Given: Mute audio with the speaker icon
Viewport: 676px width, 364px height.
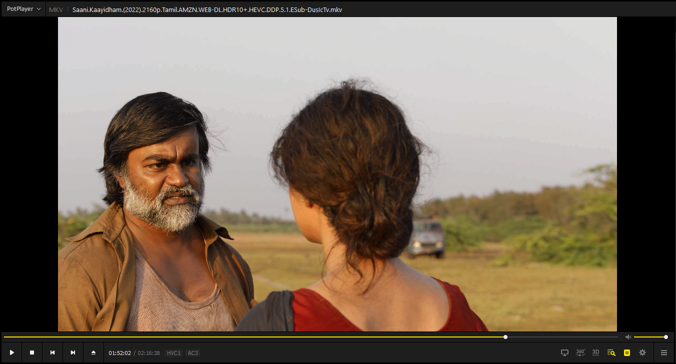Looking at the screenshot, I should click(628, 337).
